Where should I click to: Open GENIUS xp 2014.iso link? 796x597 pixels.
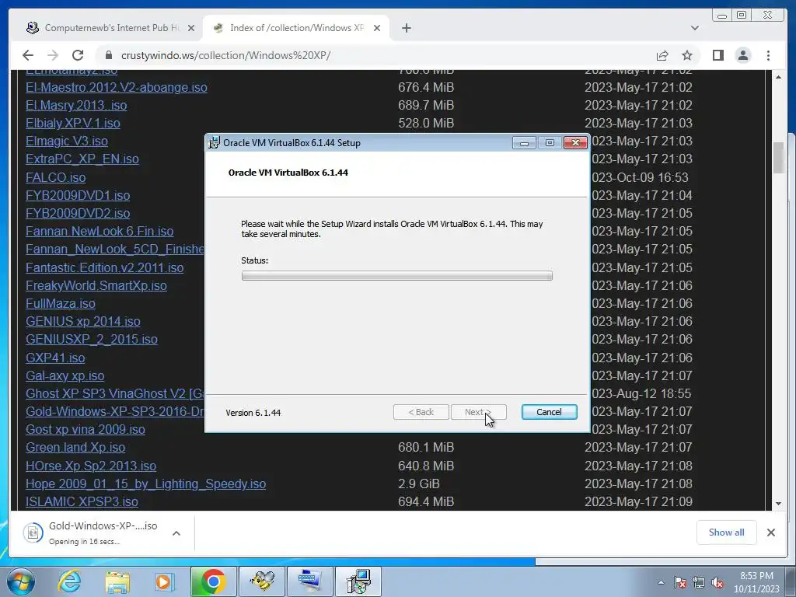click(x=82, y=321)
